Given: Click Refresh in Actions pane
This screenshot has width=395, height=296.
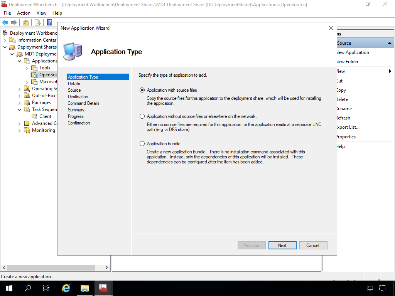Looking at the screenshot, I should (344, 118).
